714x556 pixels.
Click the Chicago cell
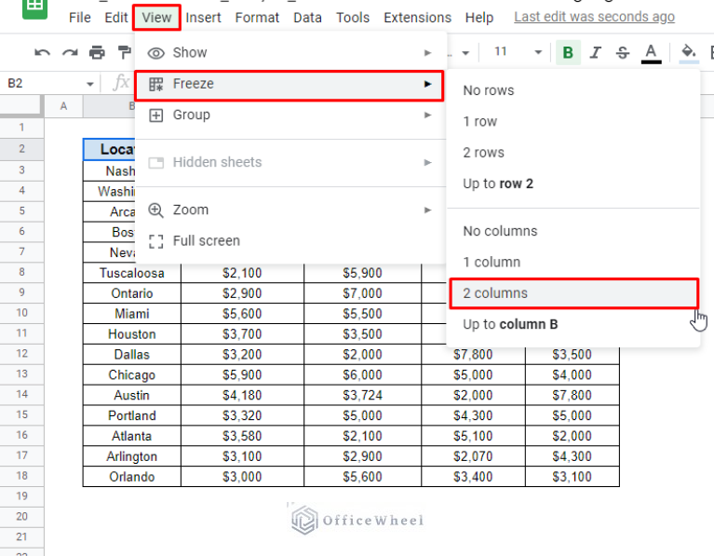pos(132,374)
